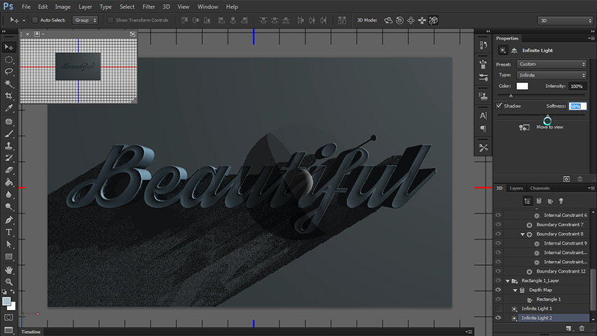
Task: Filter 3D panel by lights (bulb icon)
Action: (x=561, y=200)
